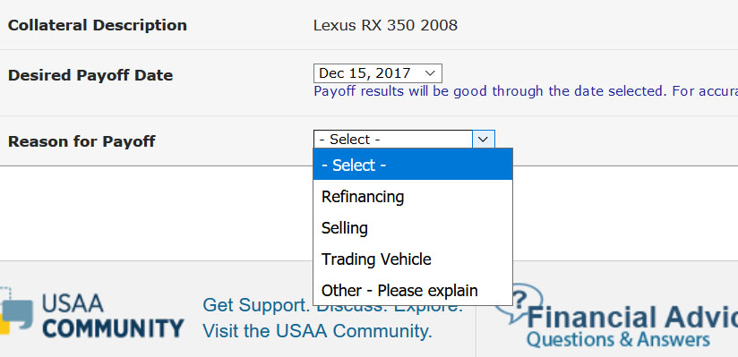This screenshot has height=357, width=738.
Task: Collapse the Reason for Payoff dropdown arrow
Action: click(x=484, y=140)
